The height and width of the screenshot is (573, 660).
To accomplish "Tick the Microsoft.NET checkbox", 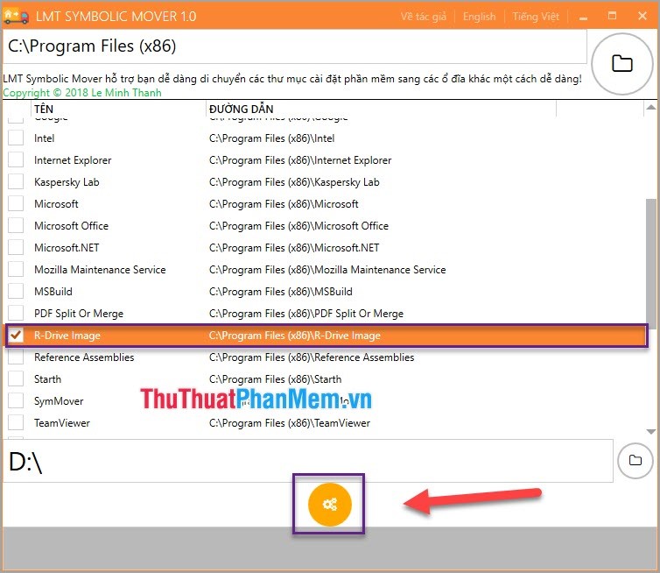I will pos(16,247).
